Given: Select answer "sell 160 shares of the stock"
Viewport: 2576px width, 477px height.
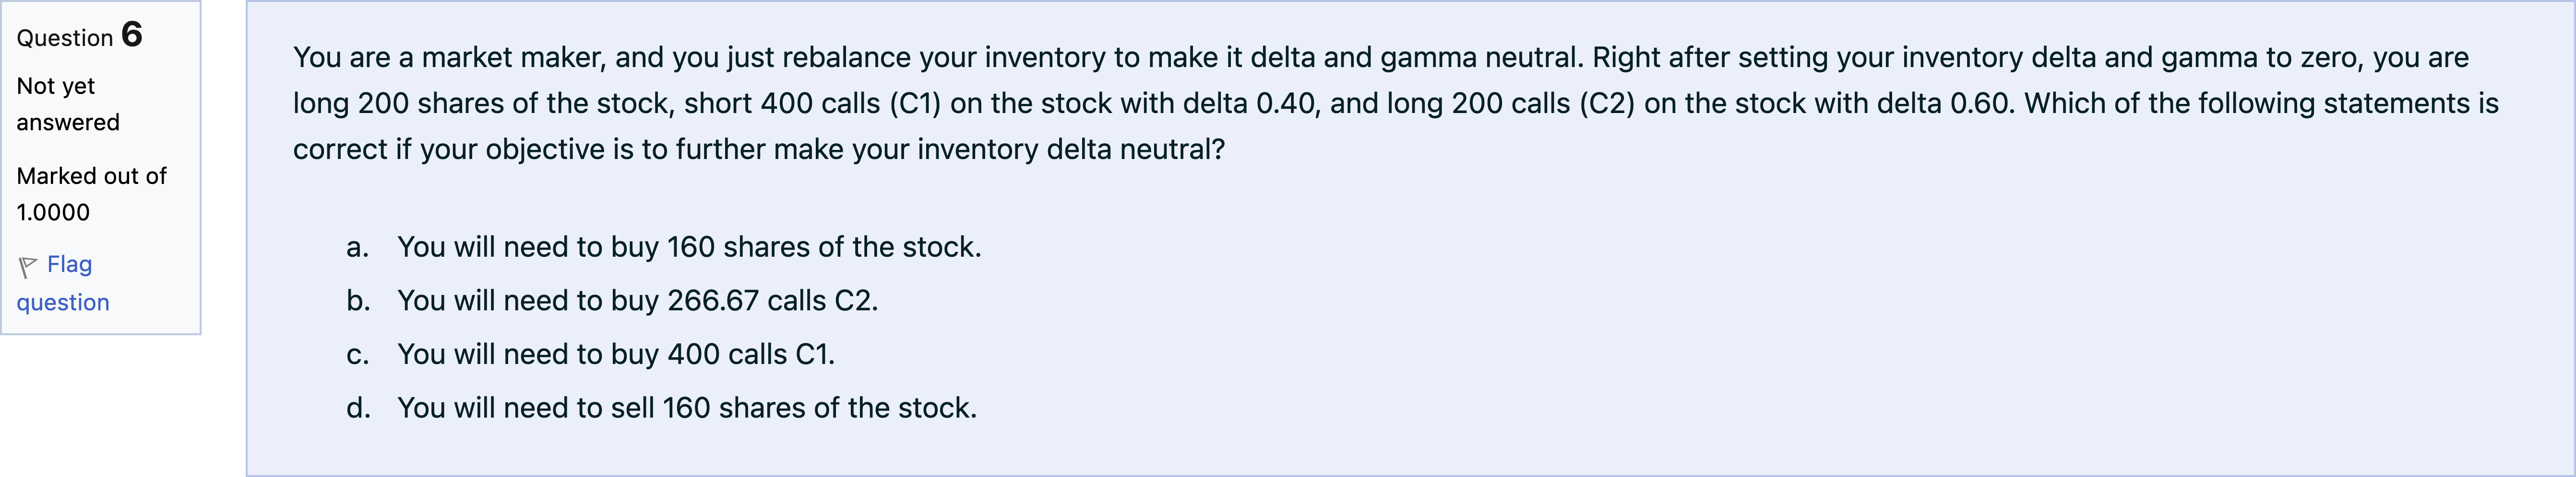Looking at the screenshot, I should click(x=686, y=408).
